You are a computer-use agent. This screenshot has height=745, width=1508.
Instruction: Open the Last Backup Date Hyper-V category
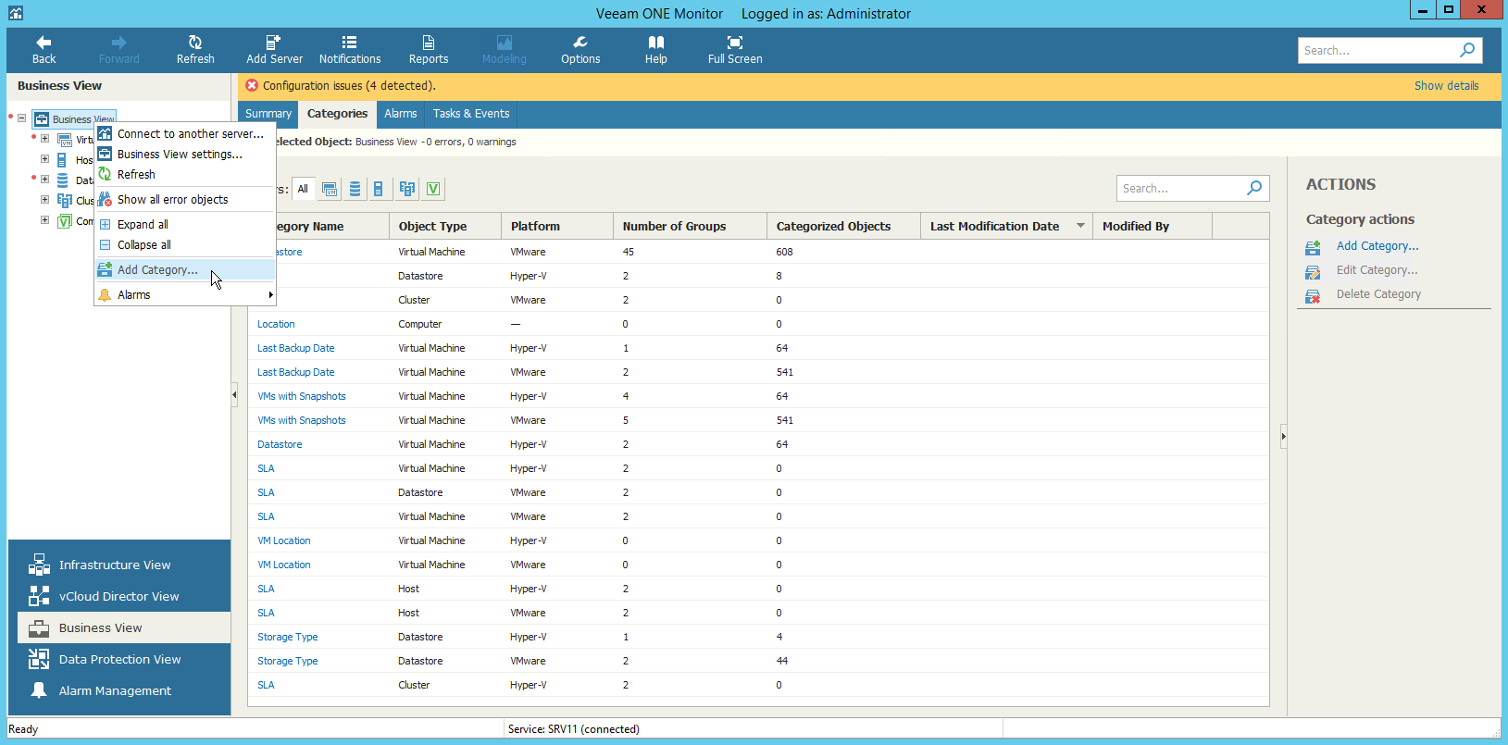point(296,348)
